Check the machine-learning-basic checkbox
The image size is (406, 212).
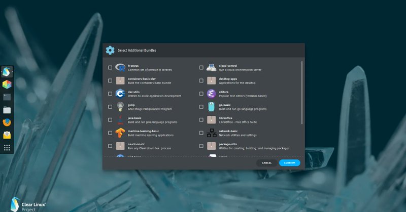click(x=110, y=133)
